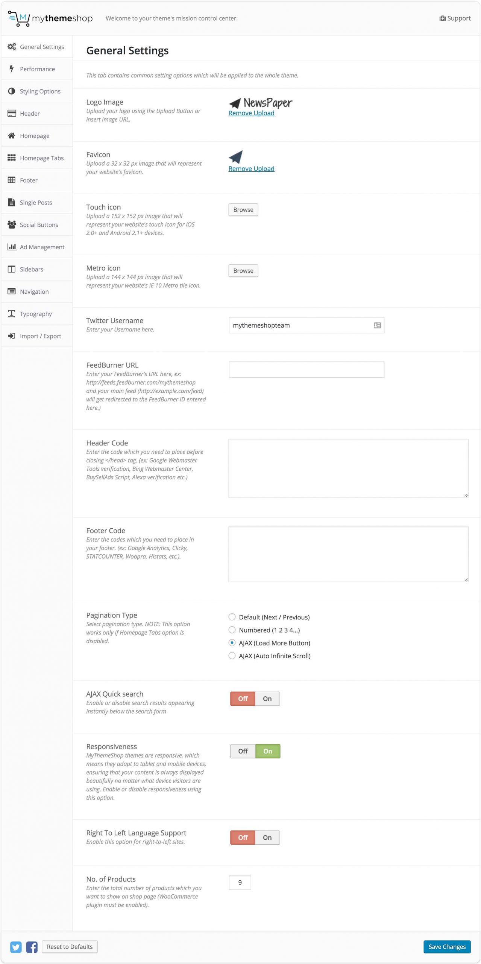Click Remove Upload under the Favicon

point(251,169)
